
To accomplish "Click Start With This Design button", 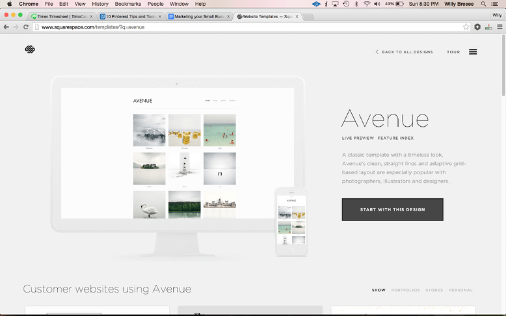I will [392, 209].
